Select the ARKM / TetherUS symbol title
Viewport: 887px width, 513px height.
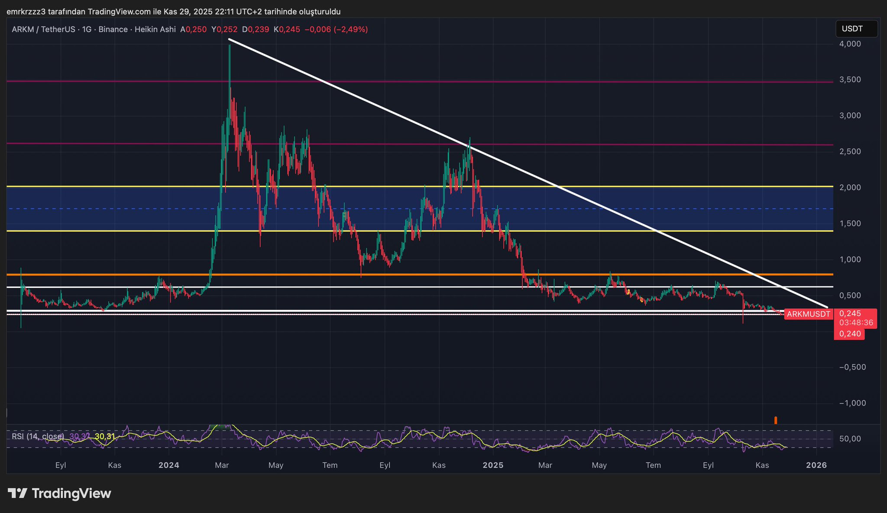click(44, 29)
